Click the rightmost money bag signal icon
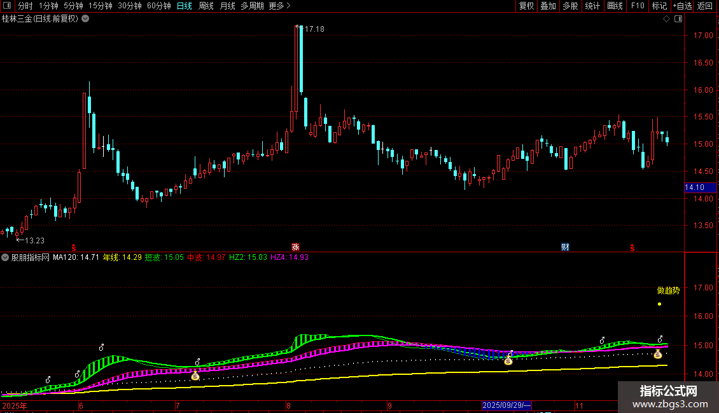 click(x=657, y=354)
